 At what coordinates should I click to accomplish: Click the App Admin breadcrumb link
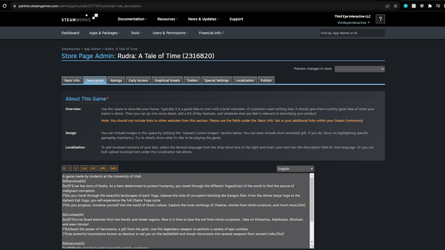click(92, 49)
